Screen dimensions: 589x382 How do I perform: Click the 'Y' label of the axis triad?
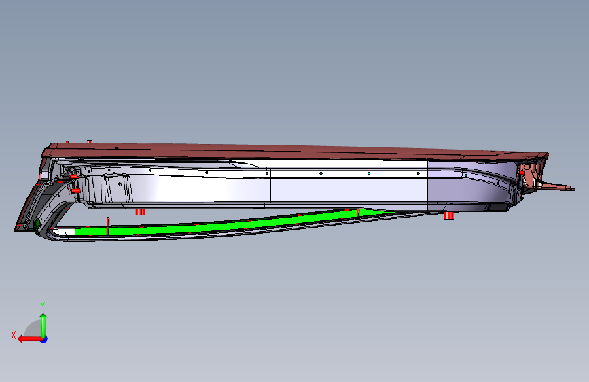(43, 306)
